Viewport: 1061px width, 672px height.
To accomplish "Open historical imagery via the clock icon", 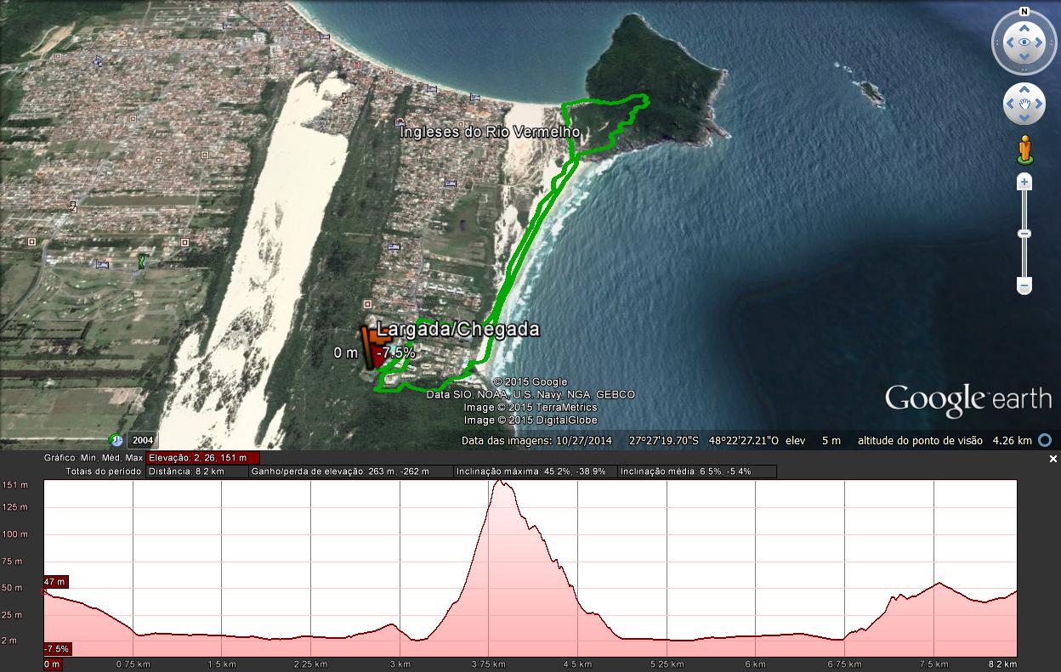I will pyautogui.click(x=115, y=439).
